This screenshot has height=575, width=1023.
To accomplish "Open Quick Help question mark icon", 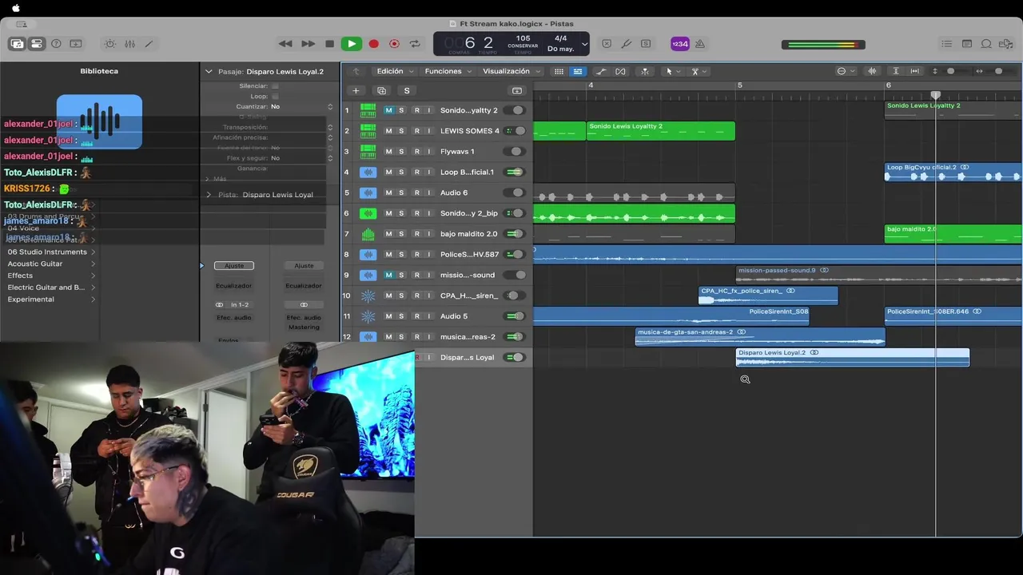I will pos(56,44).
